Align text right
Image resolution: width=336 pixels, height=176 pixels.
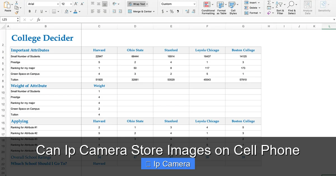tap(105, 11)
